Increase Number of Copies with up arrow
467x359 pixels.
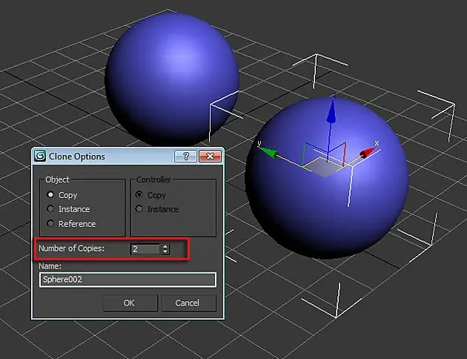tap(165, 246)
